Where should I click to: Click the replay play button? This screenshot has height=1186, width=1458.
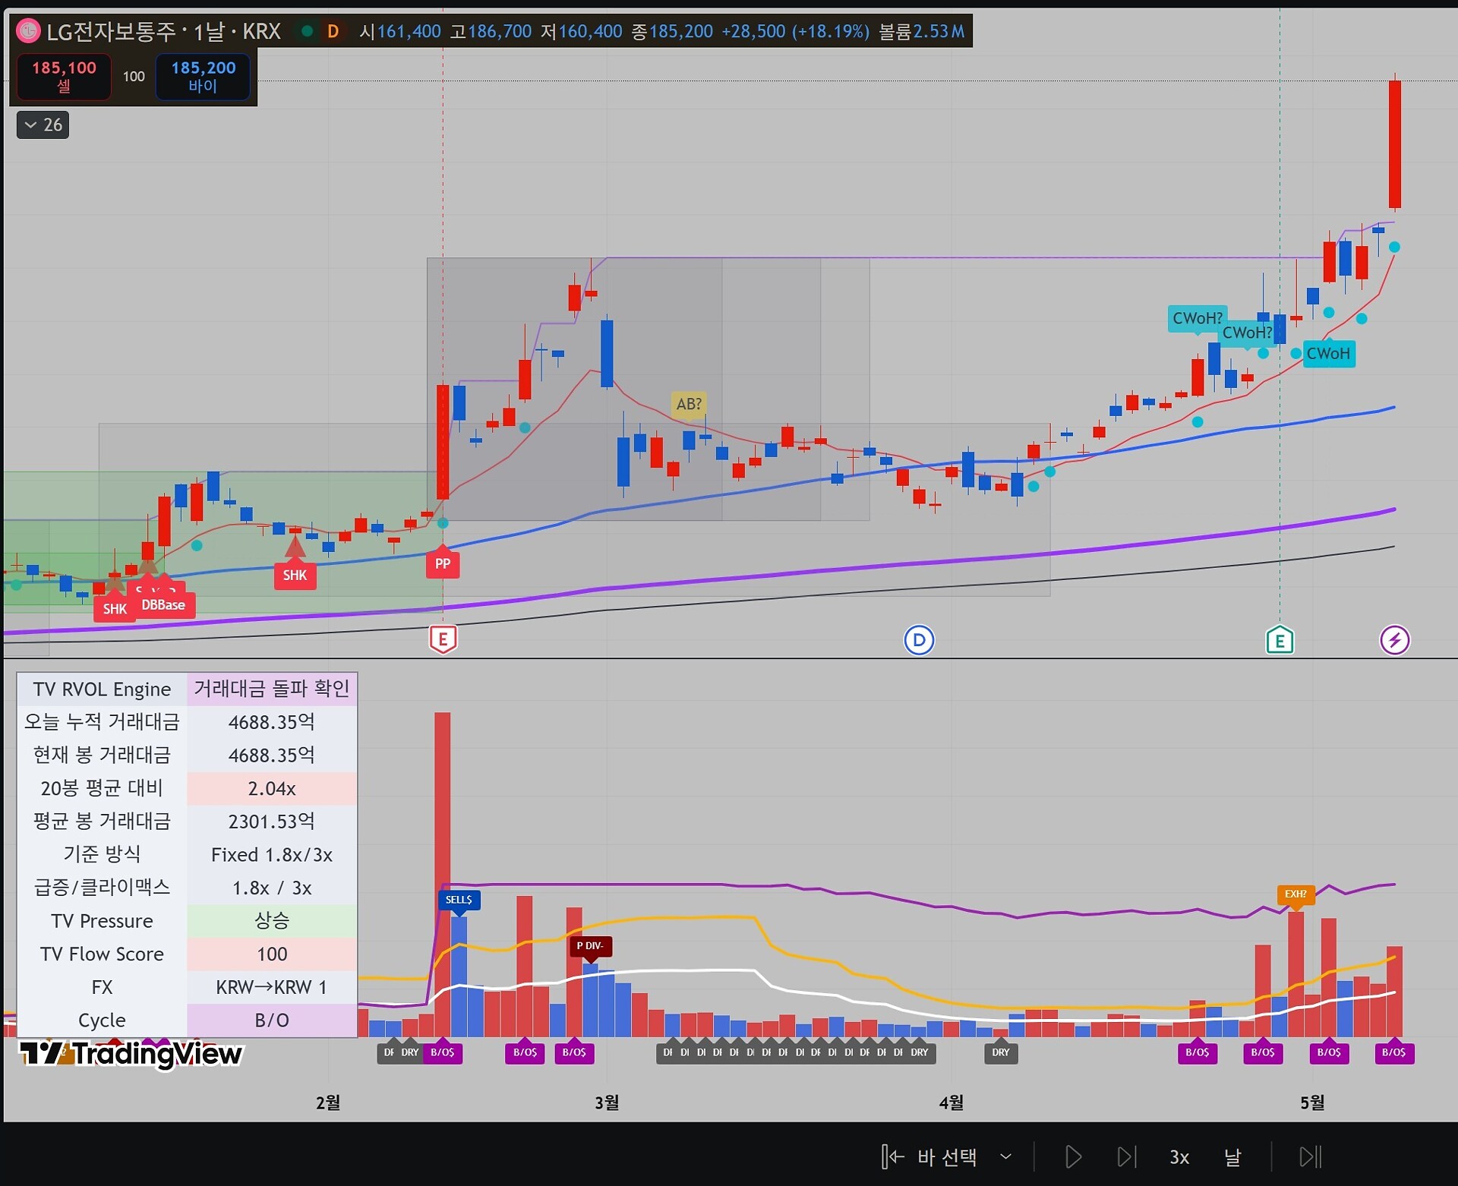pyautogui.click(x=1073, y=1157)
